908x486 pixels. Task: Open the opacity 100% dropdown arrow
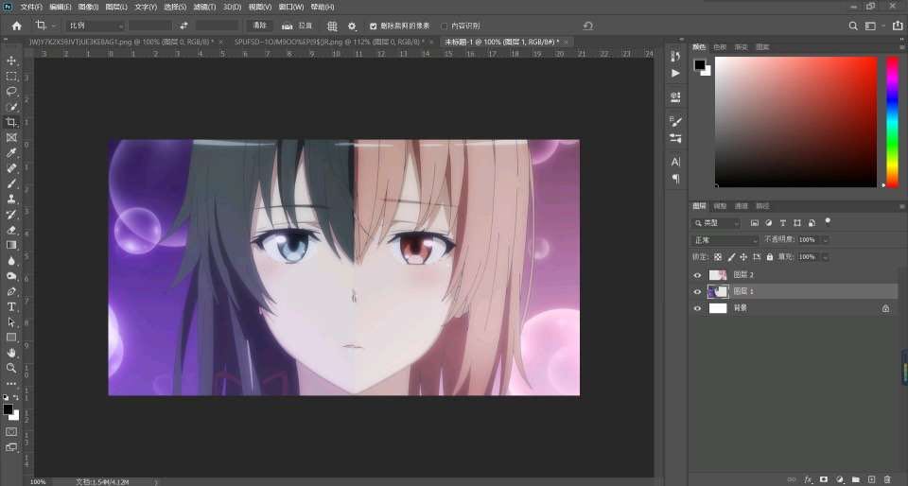tap(825, 239)
